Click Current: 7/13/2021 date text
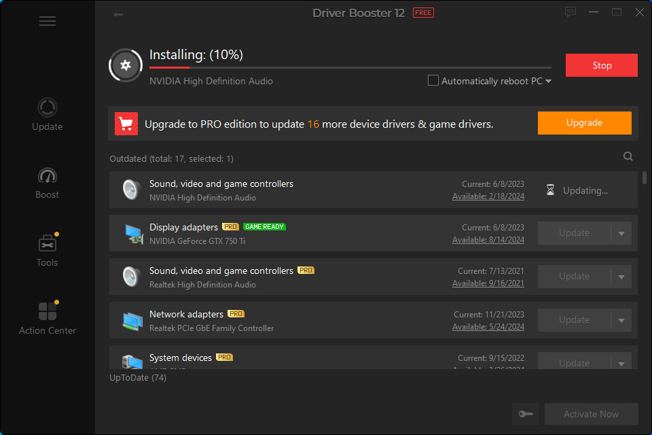 [x=490, y=271]
